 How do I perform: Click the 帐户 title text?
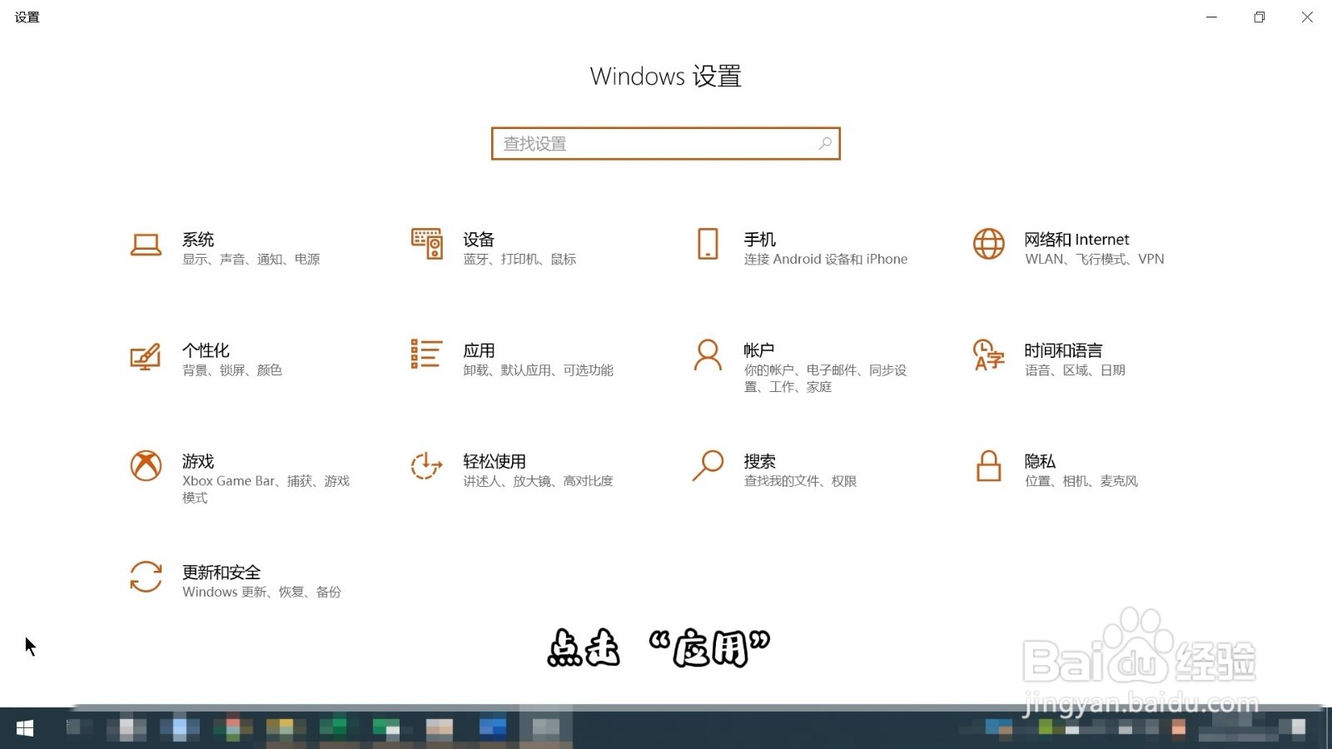click(x=759, y=350)
